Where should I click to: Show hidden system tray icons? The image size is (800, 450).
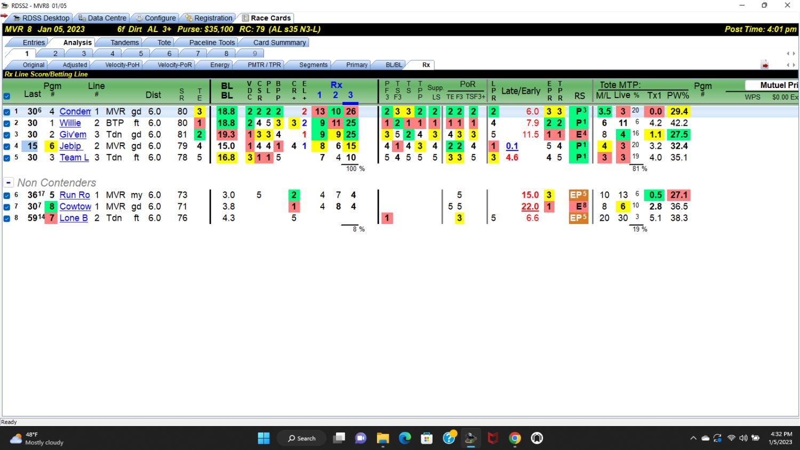[x=693, y=438]
